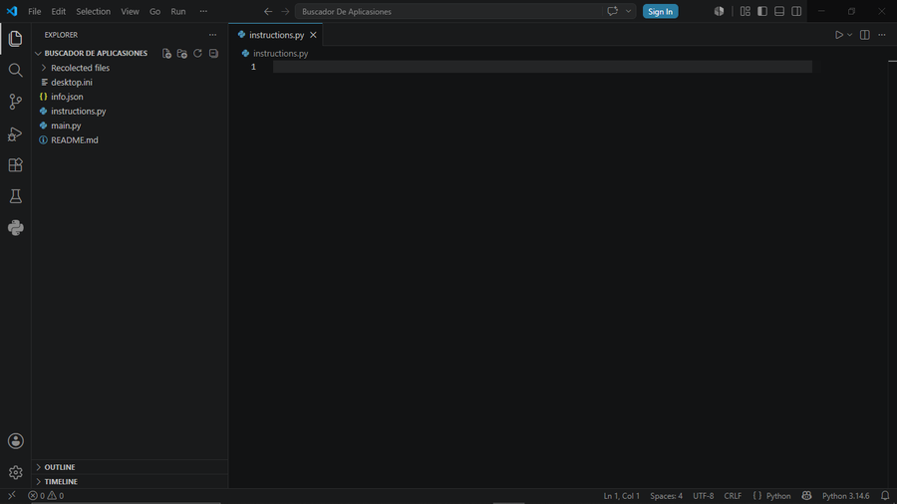This screenshot has height=504, width=897.
Task: Click the New Folder icon in Explorer
Action: 182,53
